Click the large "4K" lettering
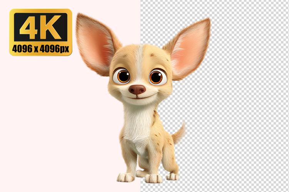This screenshot has height=192, width=289. click(x=40, y=27)
